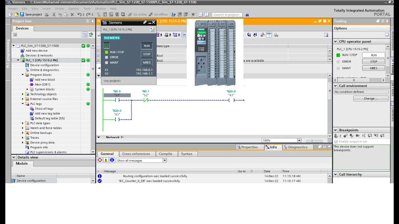Viewport: 399px width, 224px height.
Task: Click RUN button in PLCSIM Siemens window
Action: pos(147,46)
